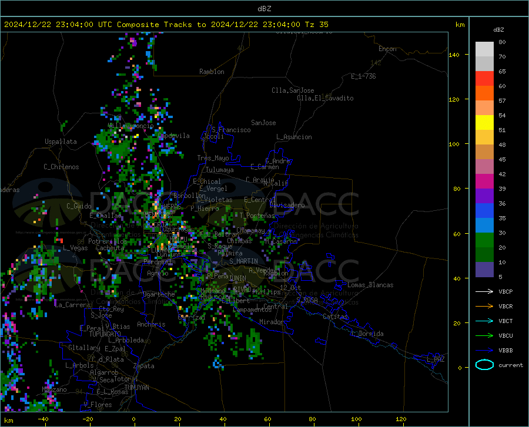Click the 'Manzano' map label
The width and height of the screenshot is (529, 427).
coord(54,389)
